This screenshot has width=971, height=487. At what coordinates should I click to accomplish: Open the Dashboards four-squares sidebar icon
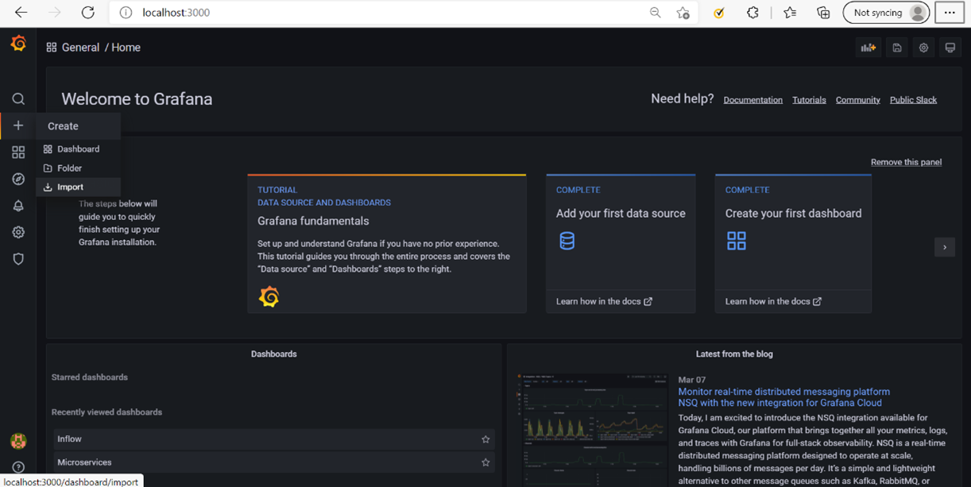pos(18,153)
